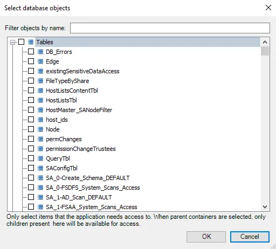Click the table icon beside HostListsContentTbl
Viewport: 276px width, 249px height.
click(x=40, y=91)
